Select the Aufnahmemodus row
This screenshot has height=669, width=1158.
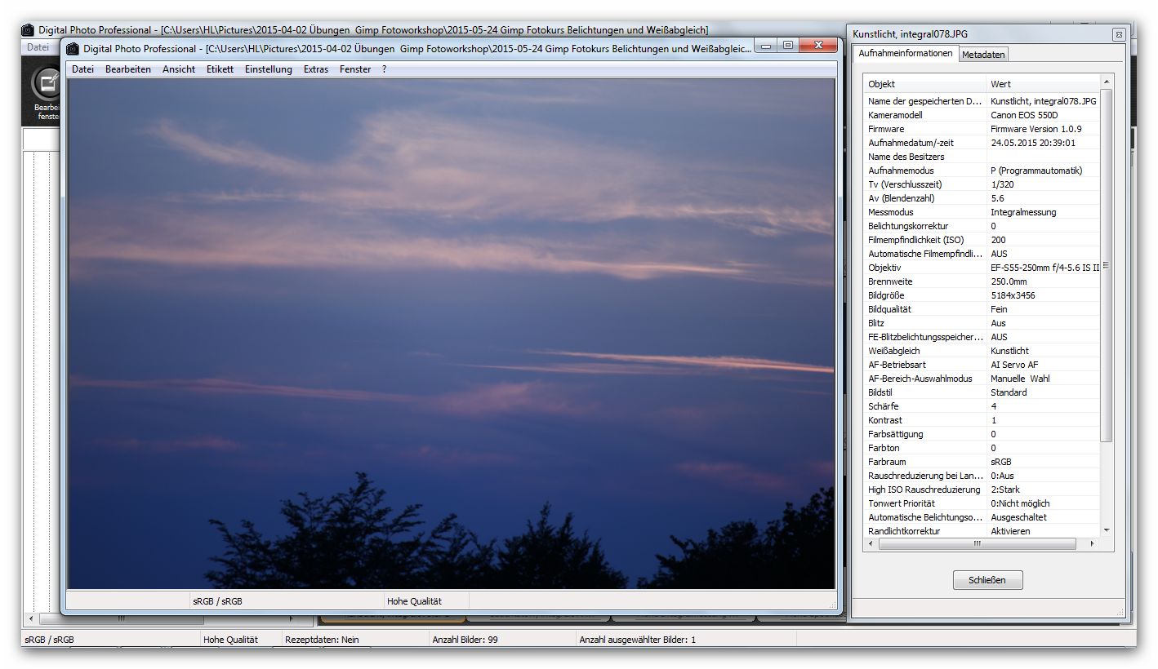pos(982,171)
